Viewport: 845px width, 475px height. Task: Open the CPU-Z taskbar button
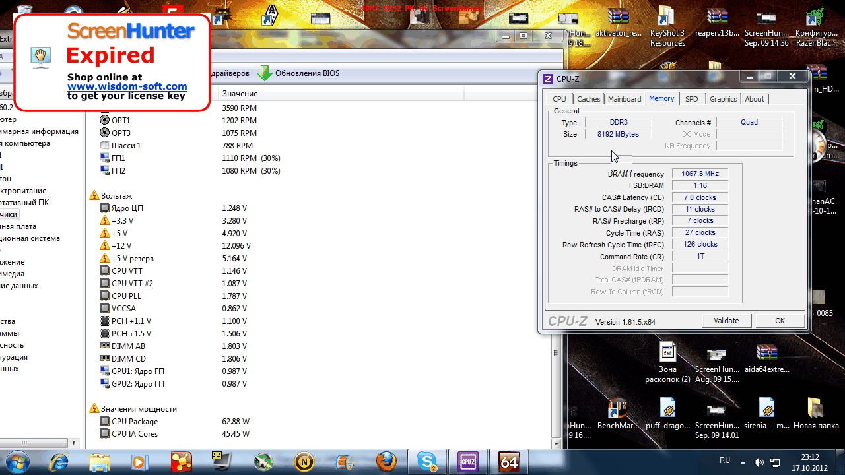click(x=467, y=461)
